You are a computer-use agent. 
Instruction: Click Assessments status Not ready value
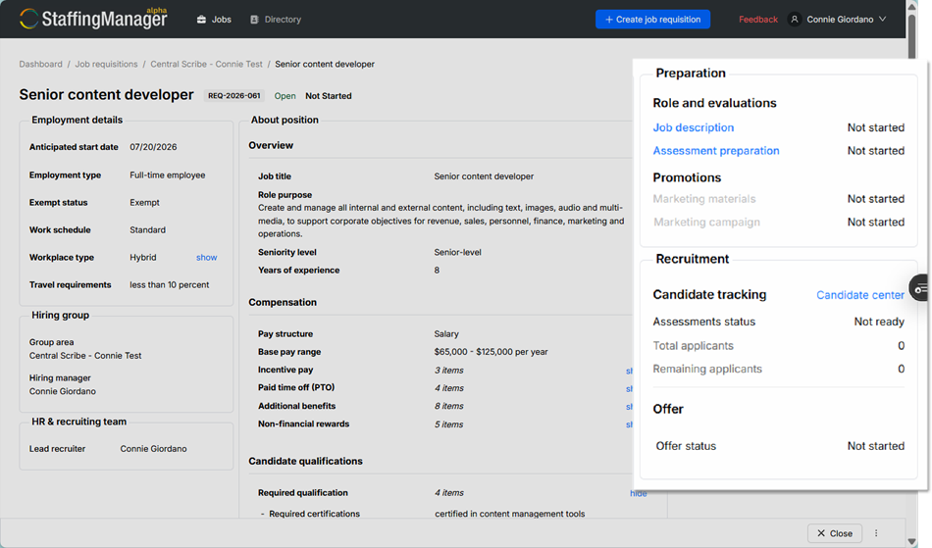[x=879, y=322]
